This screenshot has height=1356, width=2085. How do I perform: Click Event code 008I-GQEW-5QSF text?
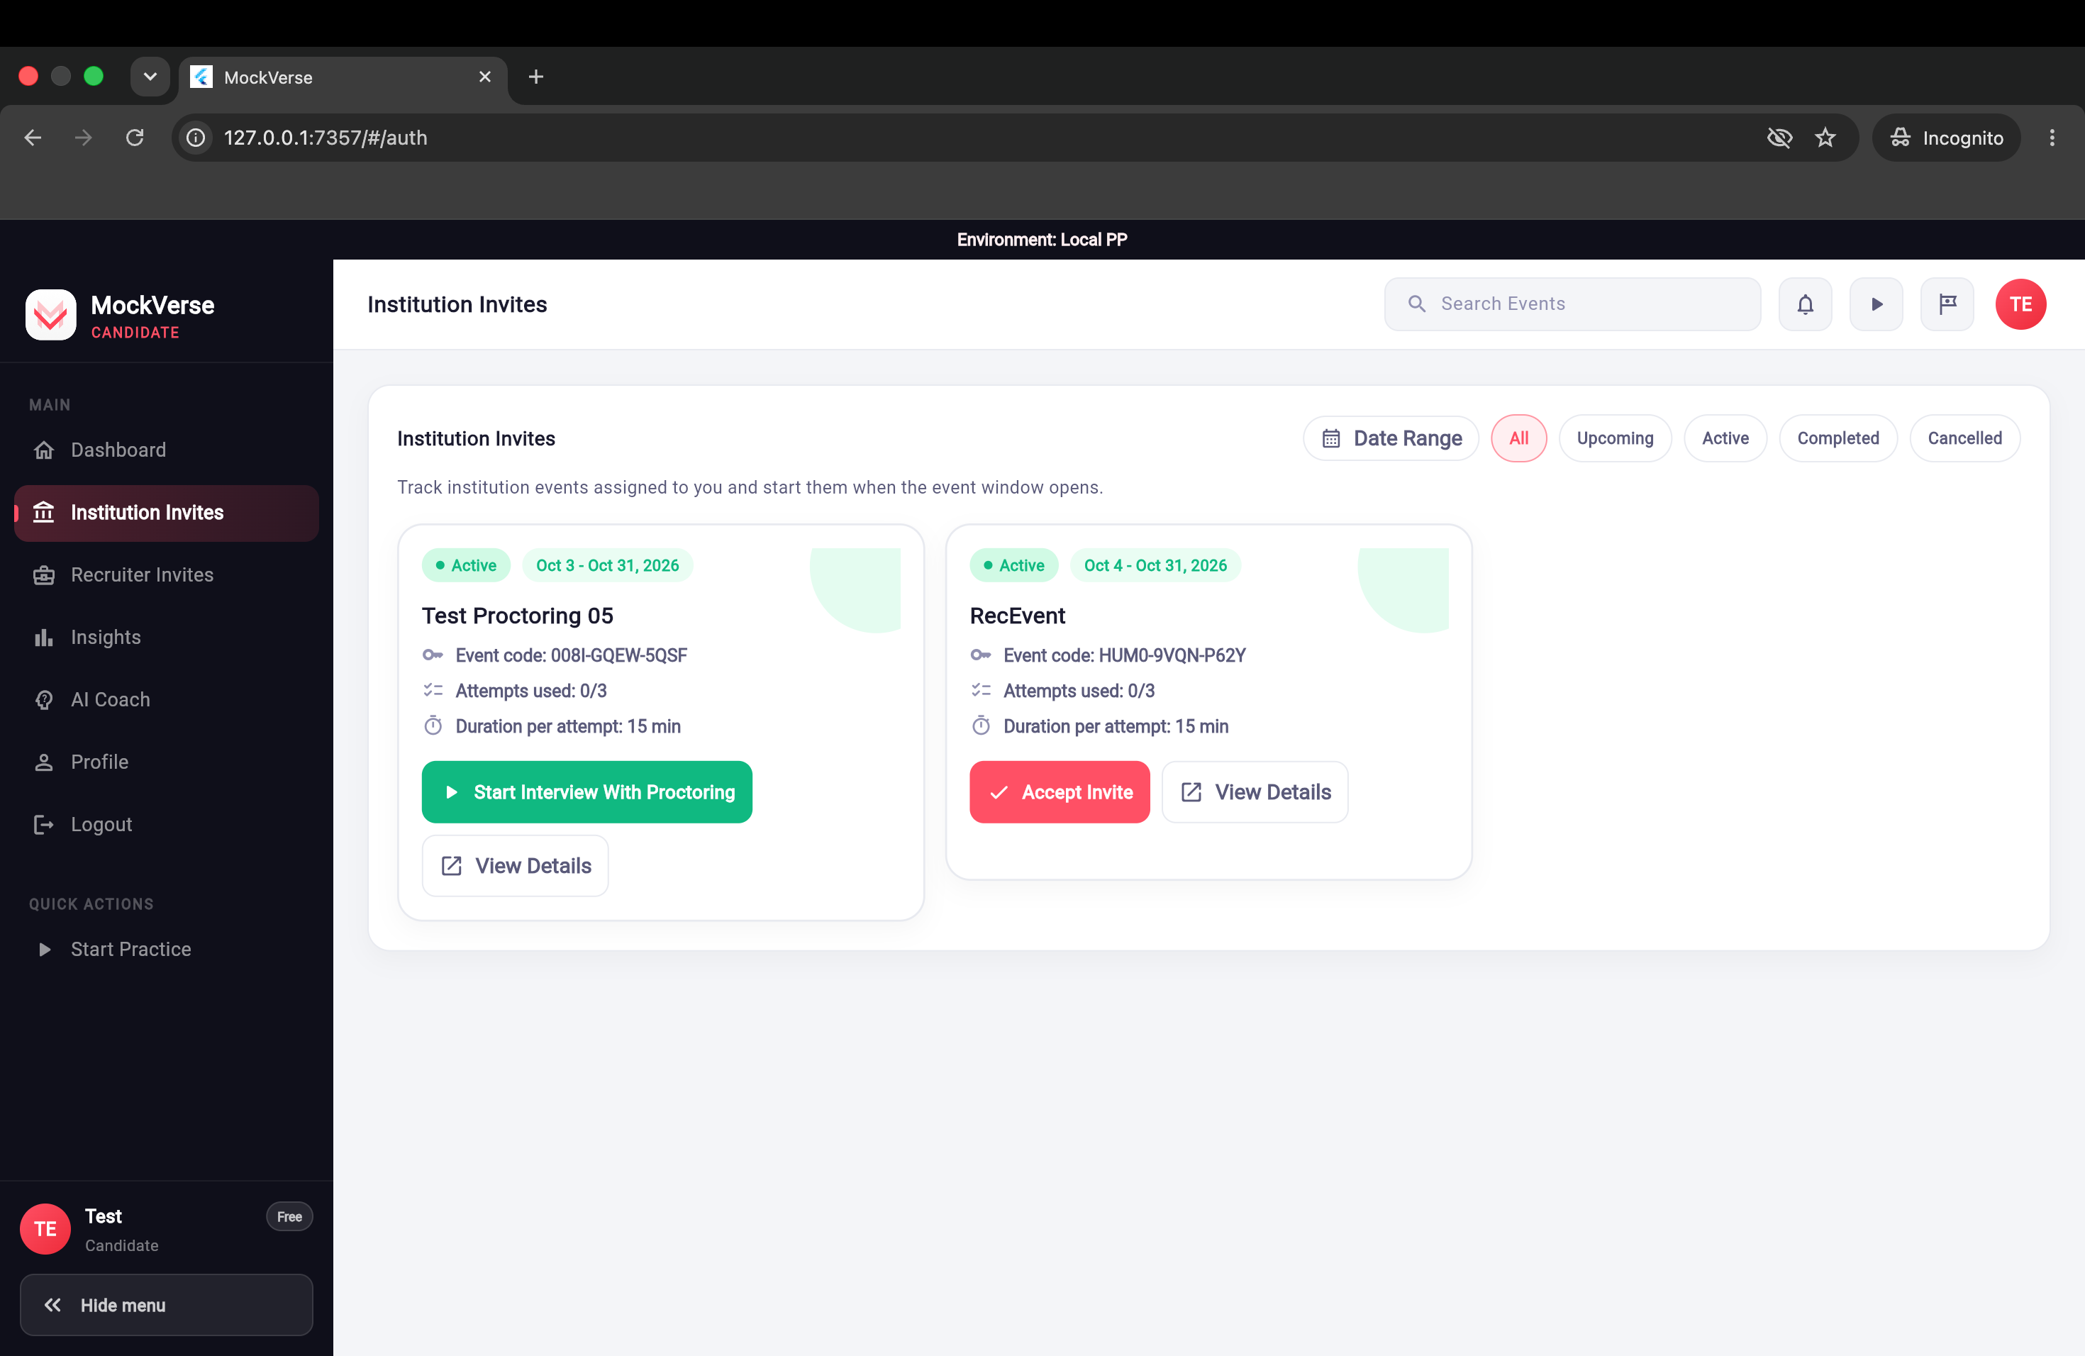click(x=571, y=655)
